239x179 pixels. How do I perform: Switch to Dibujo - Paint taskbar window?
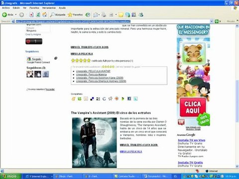click(x=67, y=177)
